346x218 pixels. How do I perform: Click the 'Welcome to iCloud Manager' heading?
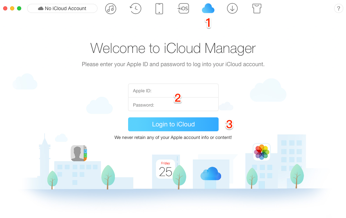tap(173, 48)
